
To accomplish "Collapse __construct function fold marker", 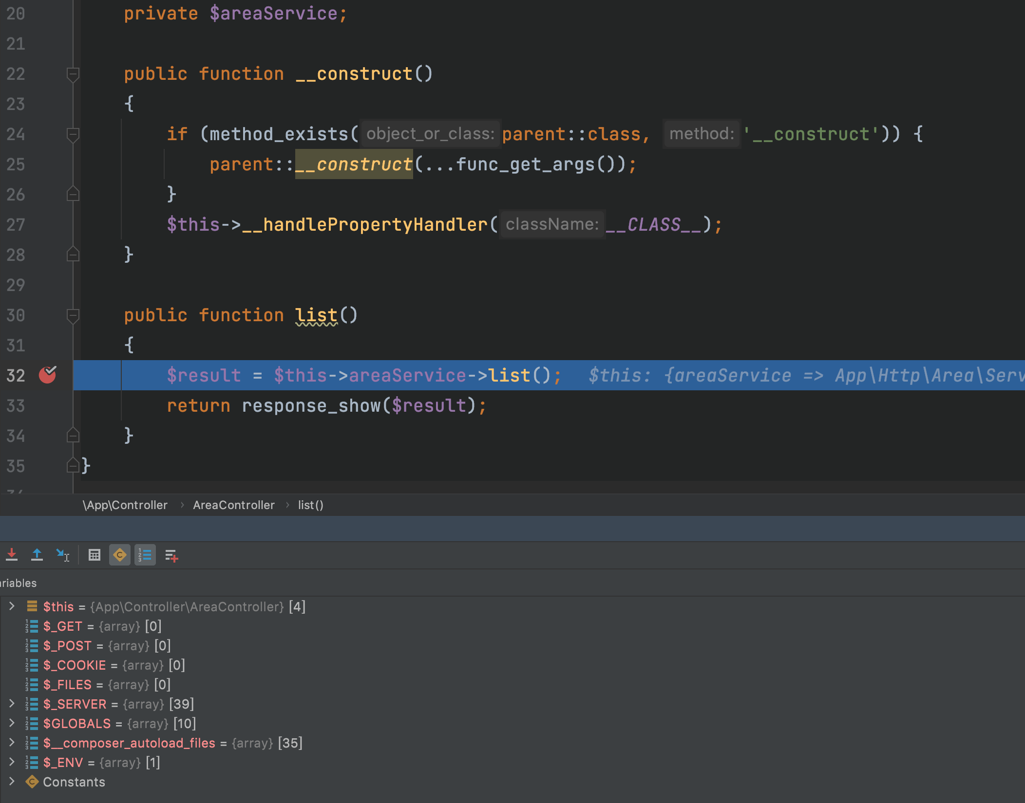I will [x=73, y=74].
